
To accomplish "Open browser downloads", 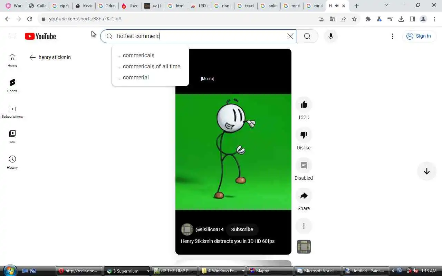I will (x=401, y=19).
